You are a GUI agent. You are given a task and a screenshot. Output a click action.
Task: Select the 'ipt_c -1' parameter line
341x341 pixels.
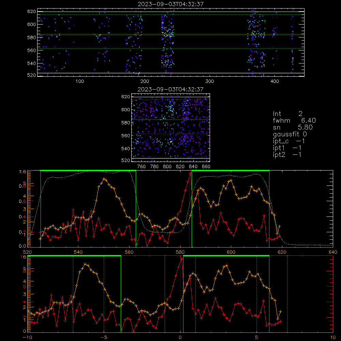(x=289, y=141)
